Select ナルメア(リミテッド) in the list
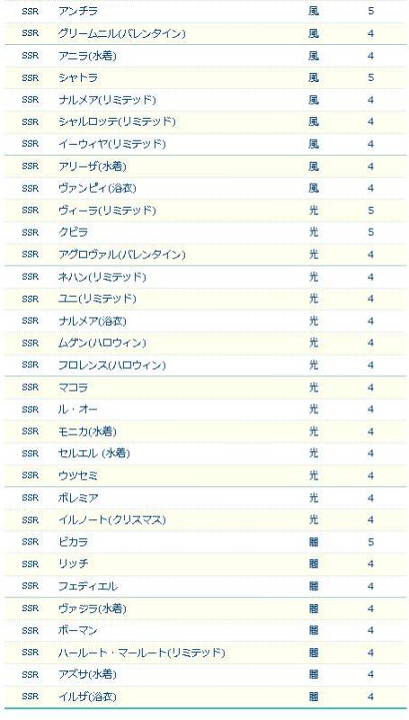 click(107, 100)
